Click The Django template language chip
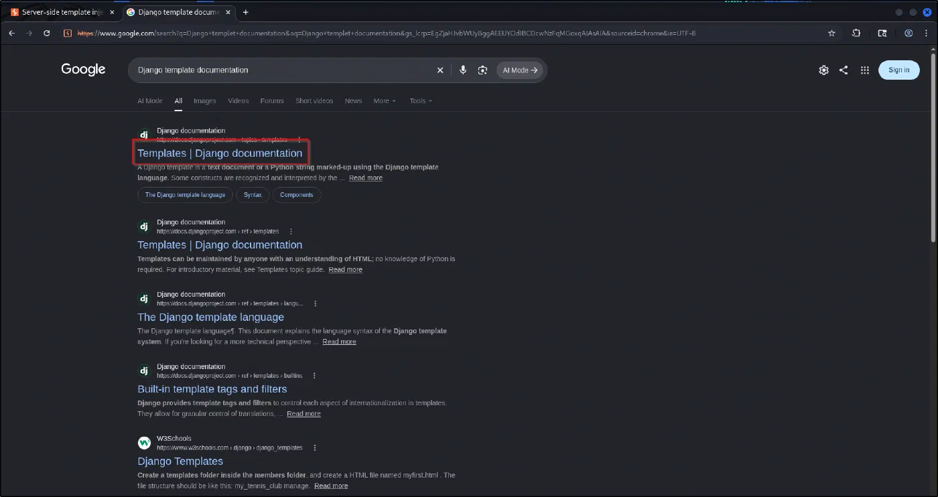Screen dimensions: 938x497 [185, 195]
